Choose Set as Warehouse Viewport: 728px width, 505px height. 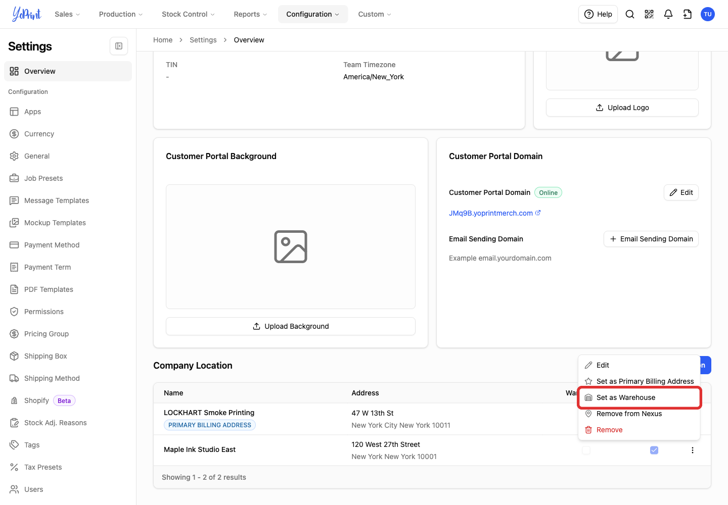639,397
